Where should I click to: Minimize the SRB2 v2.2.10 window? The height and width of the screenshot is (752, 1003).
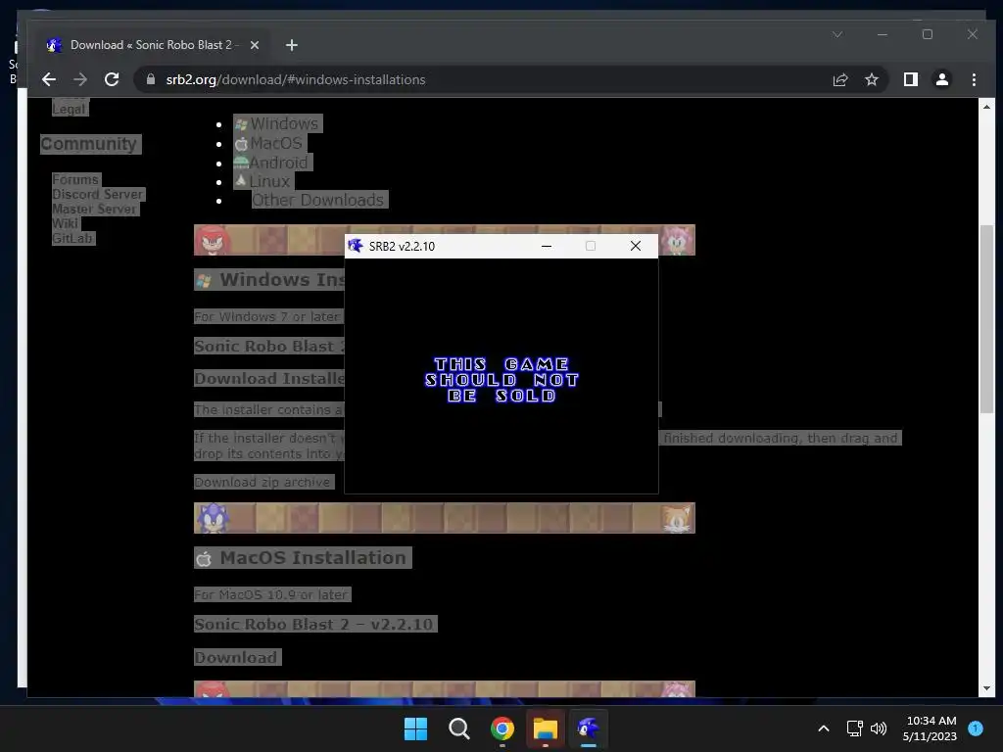point(547,246)
